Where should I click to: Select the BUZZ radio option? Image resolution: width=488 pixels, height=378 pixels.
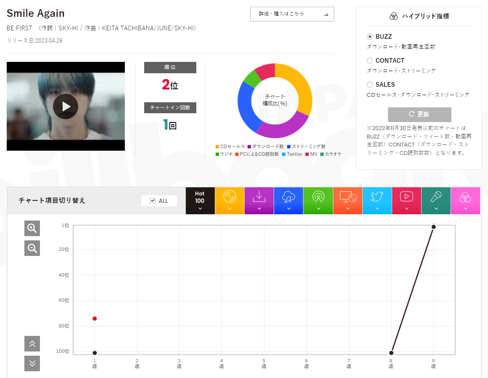pos(370,37)
